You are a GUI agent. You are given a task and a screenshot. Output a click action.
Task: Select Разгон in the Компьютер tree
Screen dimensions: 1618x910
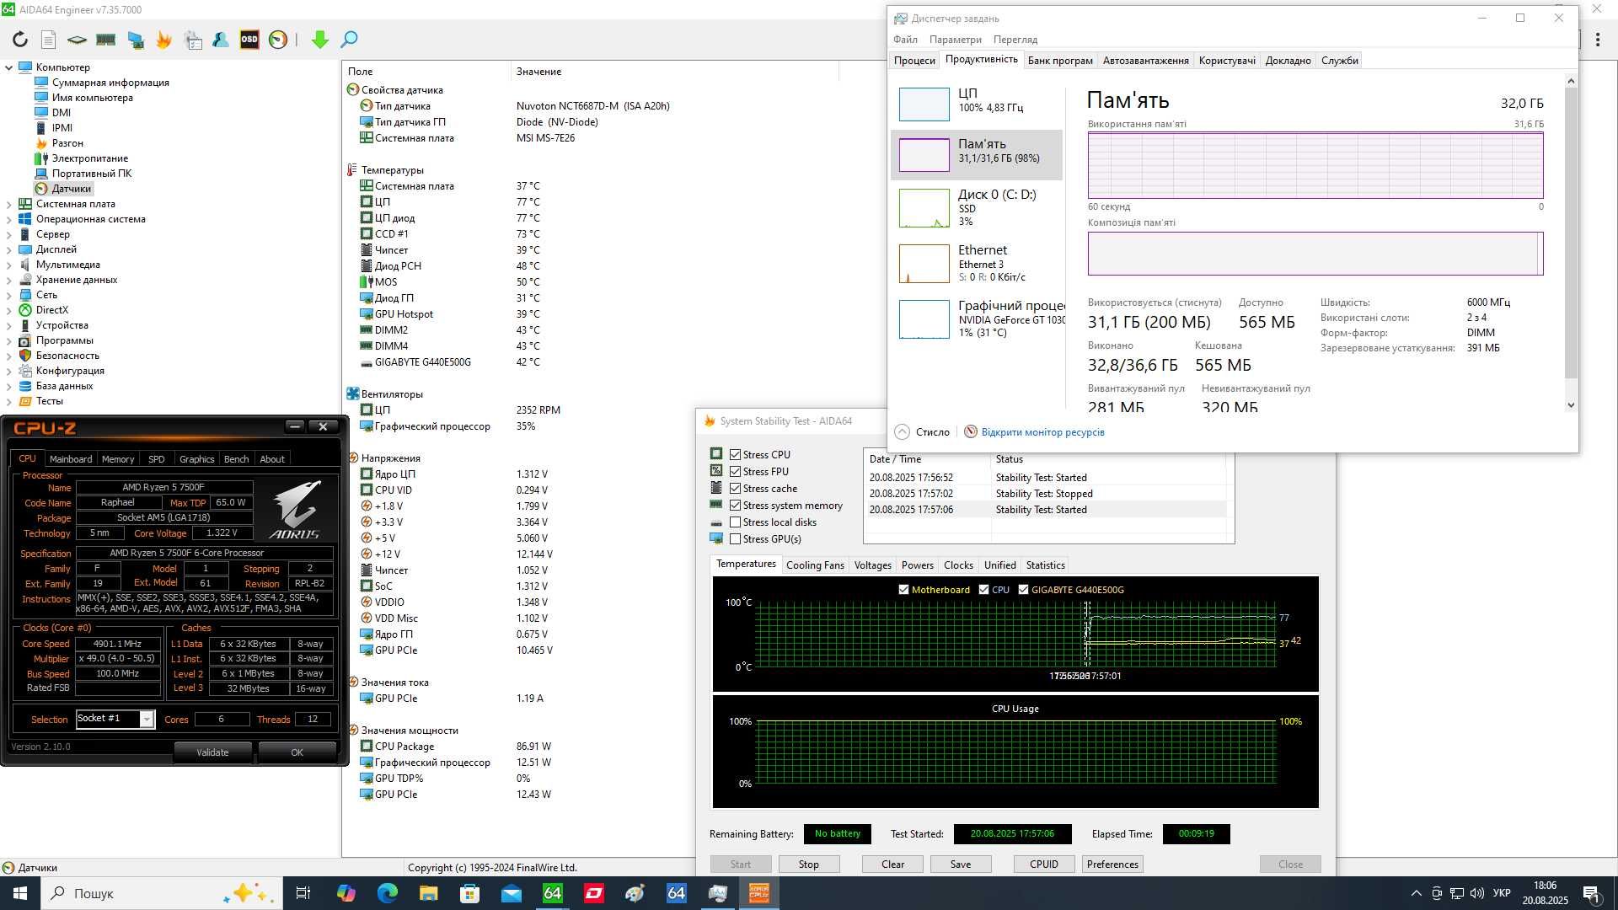click(x=67, y=143)
